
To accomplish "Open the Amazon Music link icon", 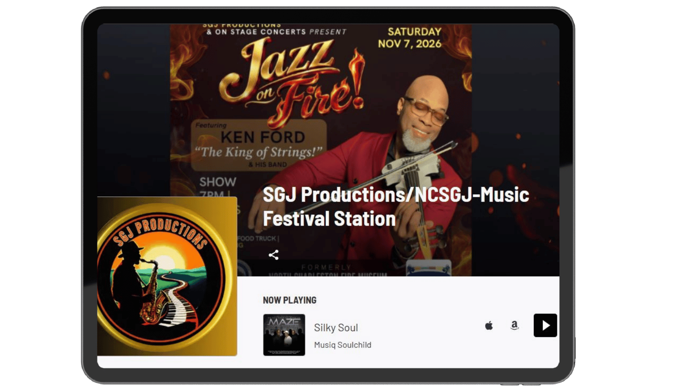I will tap(514, 326).
